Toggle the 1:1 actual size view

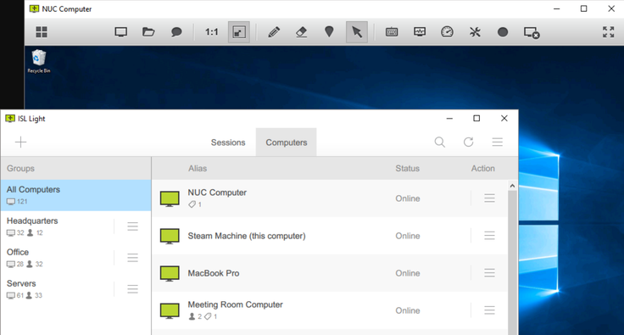212,32
